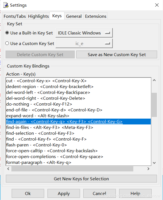Select Use a Built-in Key Set radio
The height and width of the screenshot is (200, 163).
[x=7, y=33]
